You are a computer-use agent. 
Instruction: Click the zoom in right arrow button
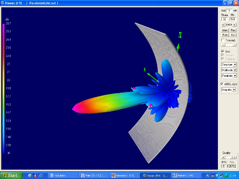tap(234, 25)
